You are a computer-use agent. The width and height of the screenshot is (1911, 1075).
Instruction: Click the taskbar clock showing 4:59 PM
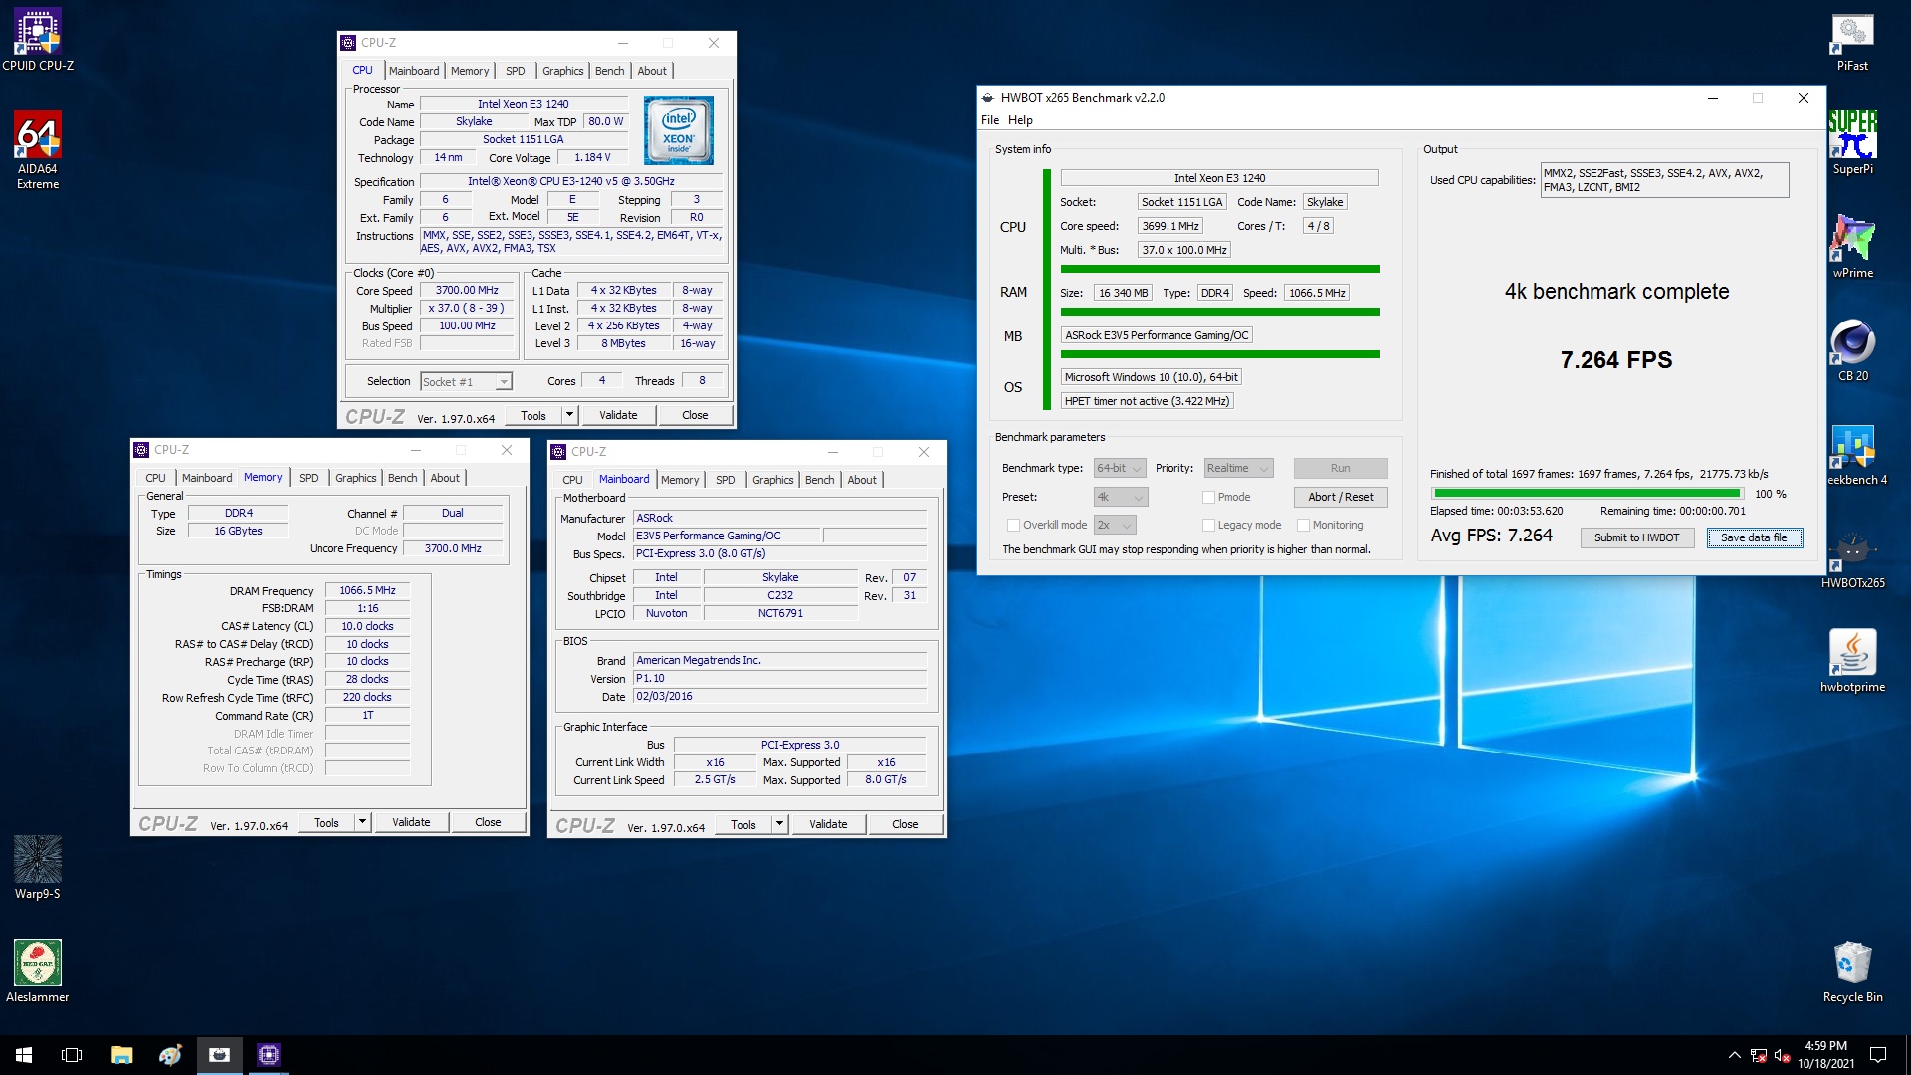pyautogui.click(x=1825, y=1055)
